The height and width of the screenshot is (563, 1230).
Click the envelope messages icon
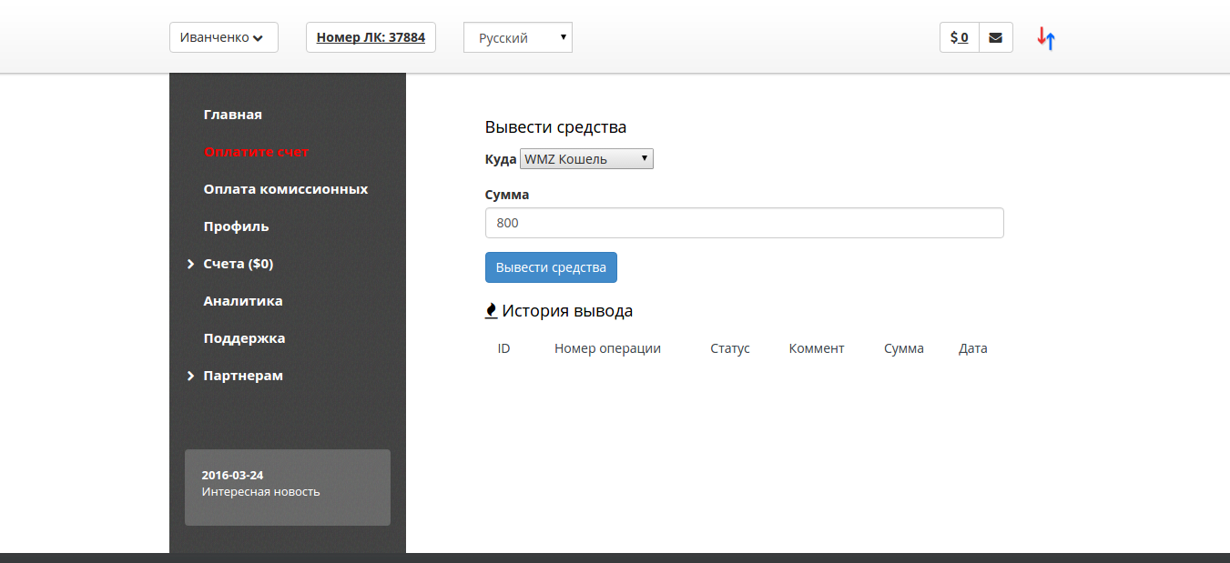tap(995, 38)
